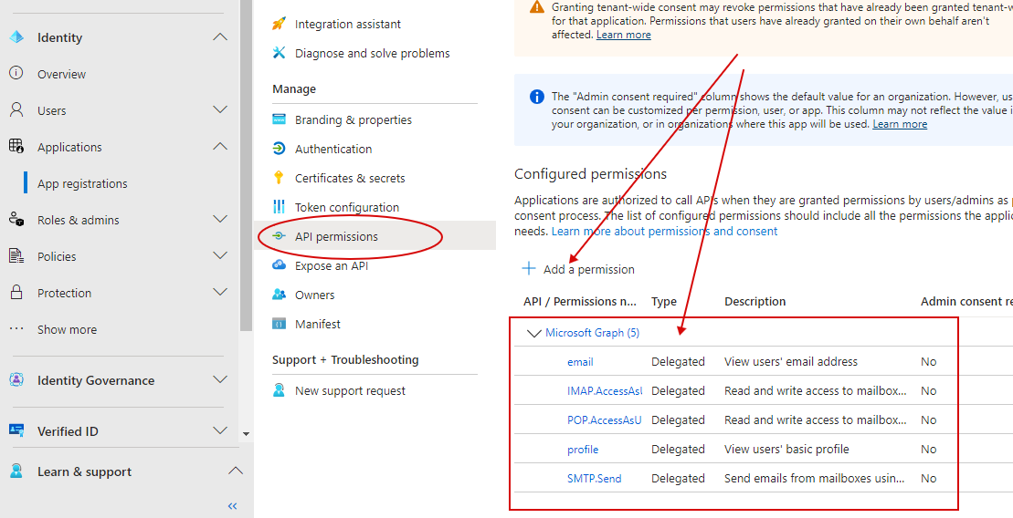Click the Integration assistant rocket icon
Viewport: 1013px width, 518px height.
tap(280, 24)
